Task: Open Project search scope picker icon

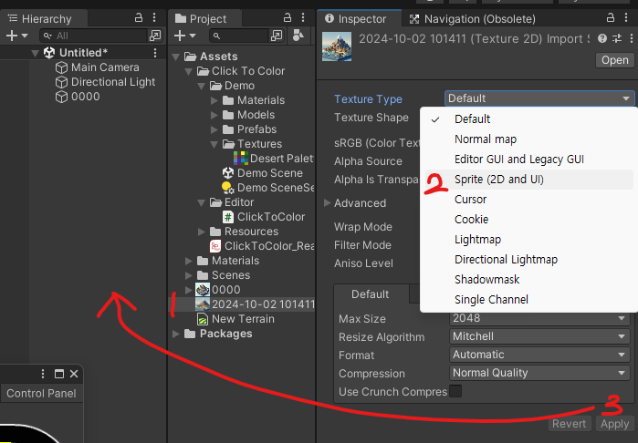Action: [x=277, y=36]
